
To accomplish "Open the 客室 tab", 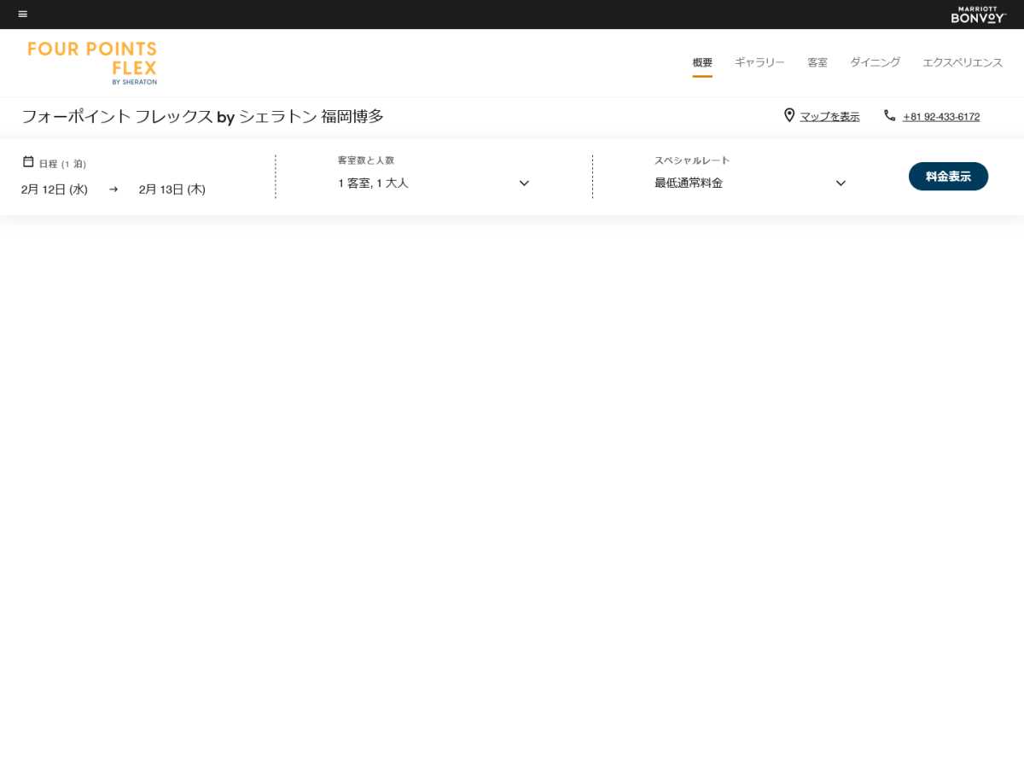I will (x=817, y=62).
